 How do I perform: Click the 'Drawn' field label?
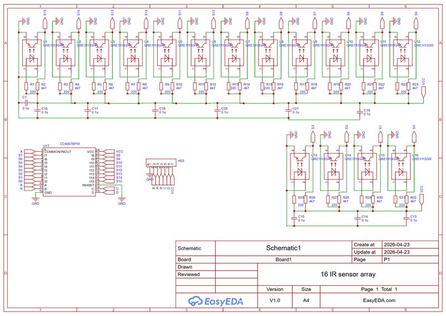click(185, 267)
